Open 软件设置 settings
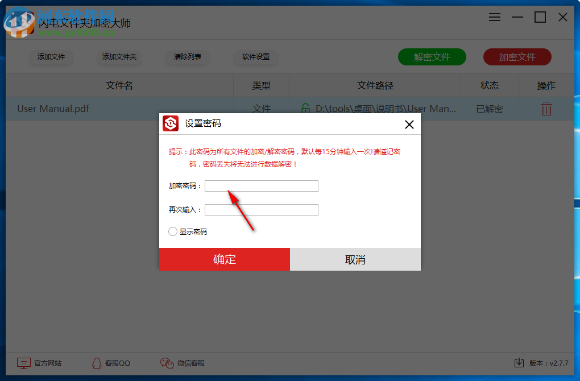 (x=255, y=57)
